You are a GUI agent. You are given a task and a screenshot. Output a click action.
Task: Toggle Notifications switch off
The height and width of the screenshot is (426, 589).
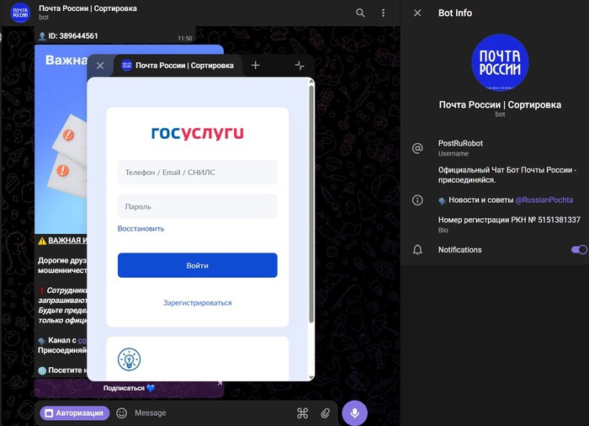coord(578,250)
